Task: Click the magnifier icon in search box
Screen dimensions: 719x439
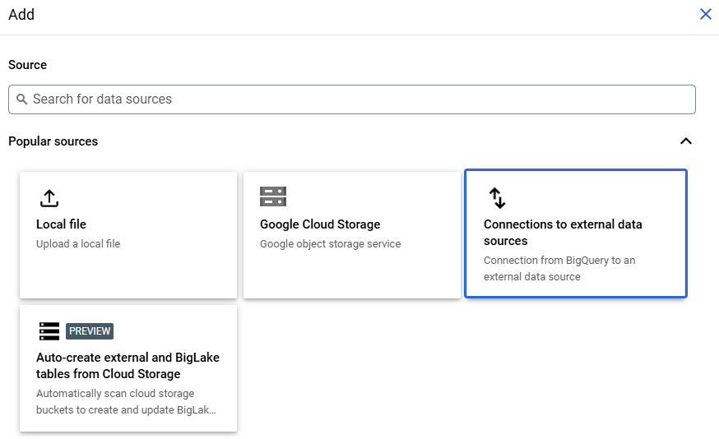Action: 22,99
